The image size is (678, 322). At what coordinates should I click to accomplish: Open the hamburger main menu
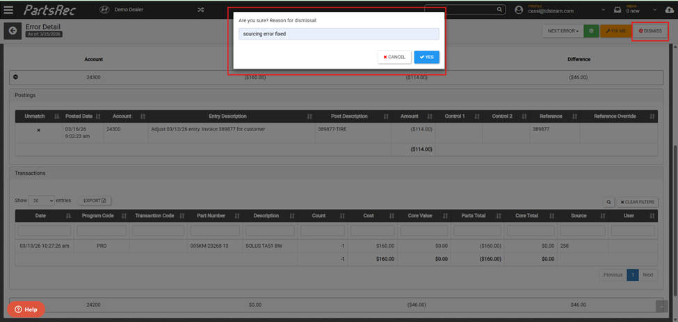8,10
